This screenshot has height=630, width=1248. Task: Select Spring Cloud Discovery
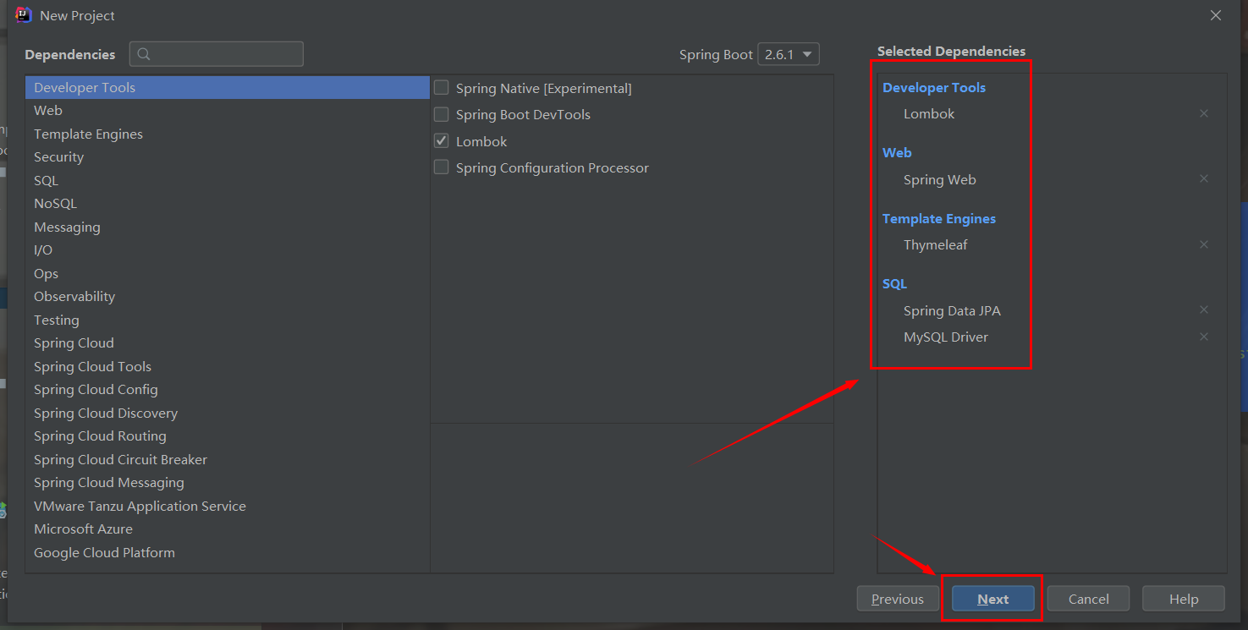[228, 413]
